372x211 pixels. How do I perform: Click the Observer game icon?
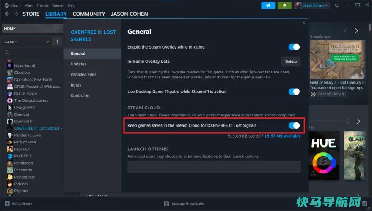pos(10,73)
